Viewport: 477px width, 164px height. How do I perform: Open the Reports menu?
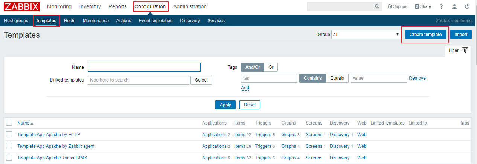pos(117,6)
